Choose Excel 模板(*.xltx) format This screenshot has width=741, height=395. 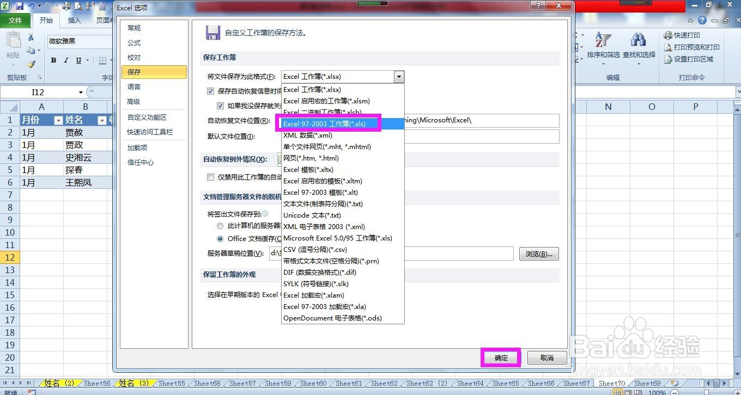[x=343, y=169]
